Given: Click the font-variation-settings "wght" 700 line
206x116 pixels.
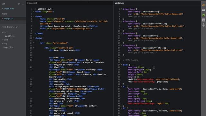Looking at the screenshot, I should (x=148, y=103).
